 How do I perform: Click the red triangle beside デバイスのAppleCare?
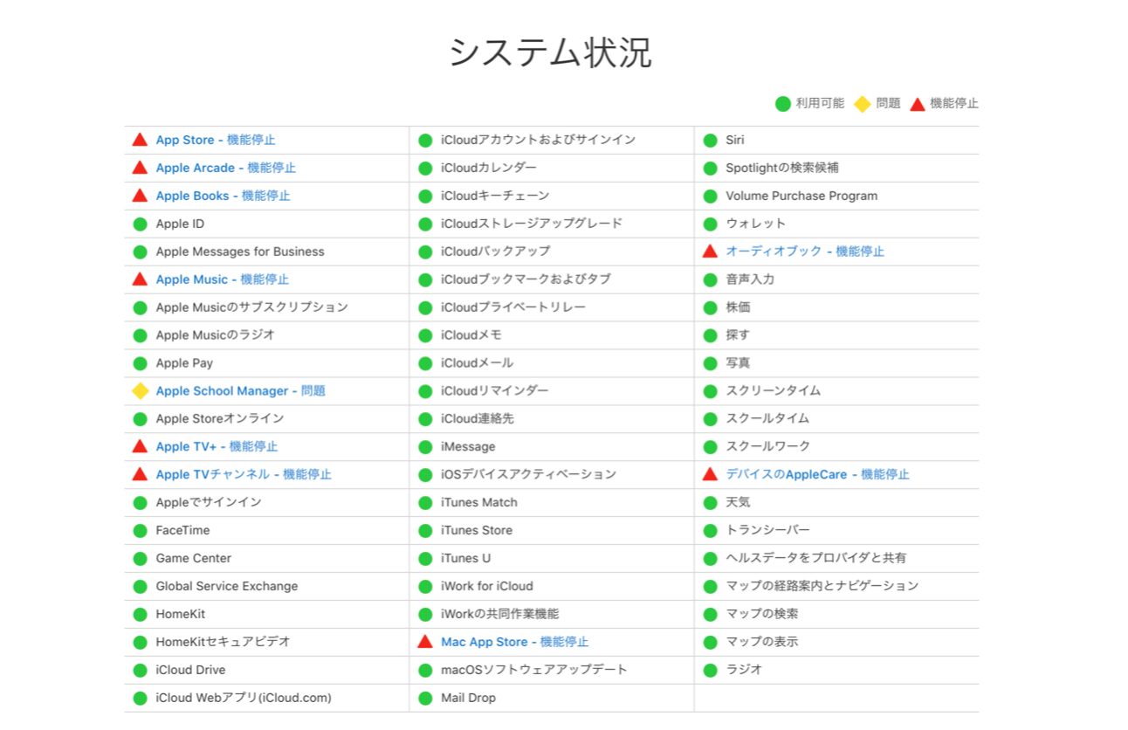[710, 474]
